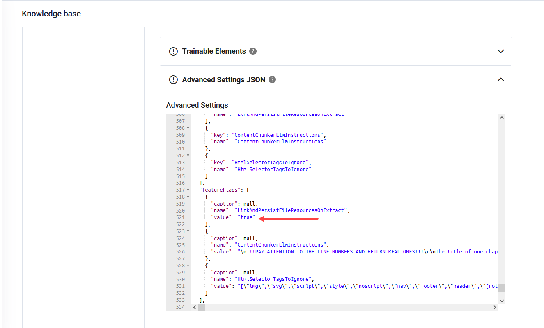Click the warning icon left of Trainable Elements
The image size is (544, 328).
tap(173, 51)
